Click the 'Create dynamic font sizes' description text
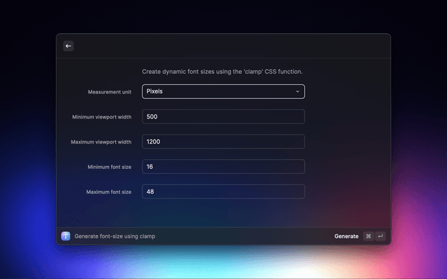The image size is (447, 279). (x=222, y=71)
